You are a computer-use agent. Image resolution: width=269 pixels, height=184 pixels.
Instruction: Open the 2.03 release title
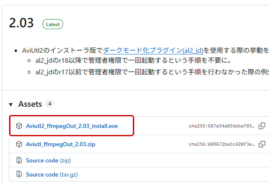tap(21, 23)
